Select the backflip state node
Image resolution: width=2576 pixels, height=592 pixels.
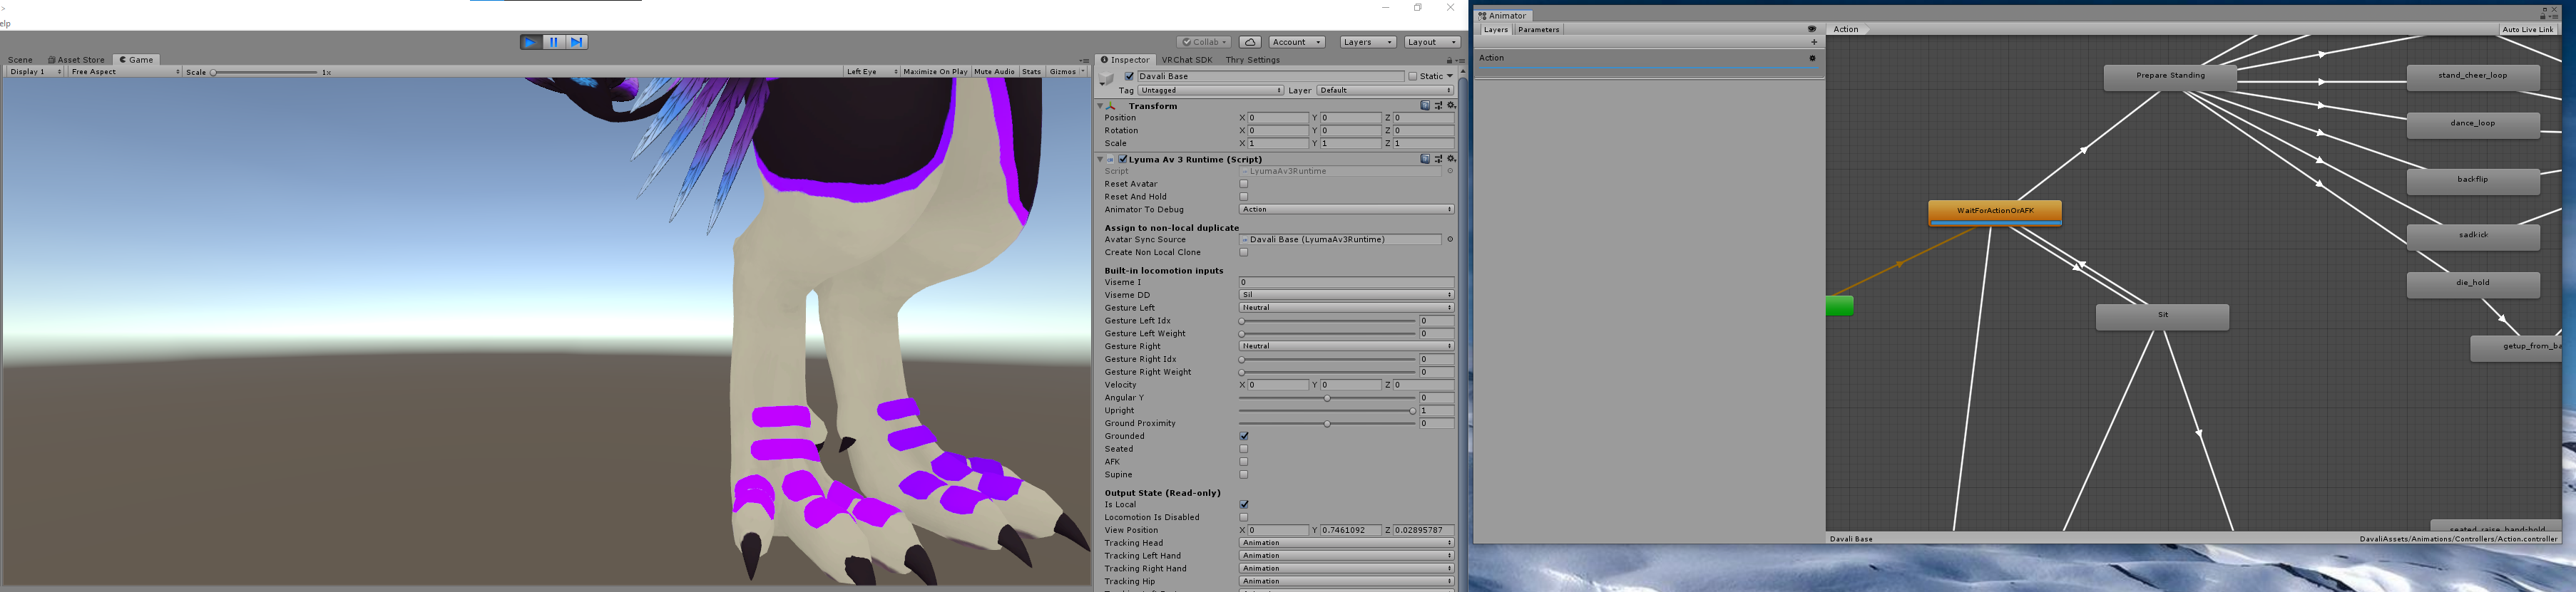point(2473,181)
